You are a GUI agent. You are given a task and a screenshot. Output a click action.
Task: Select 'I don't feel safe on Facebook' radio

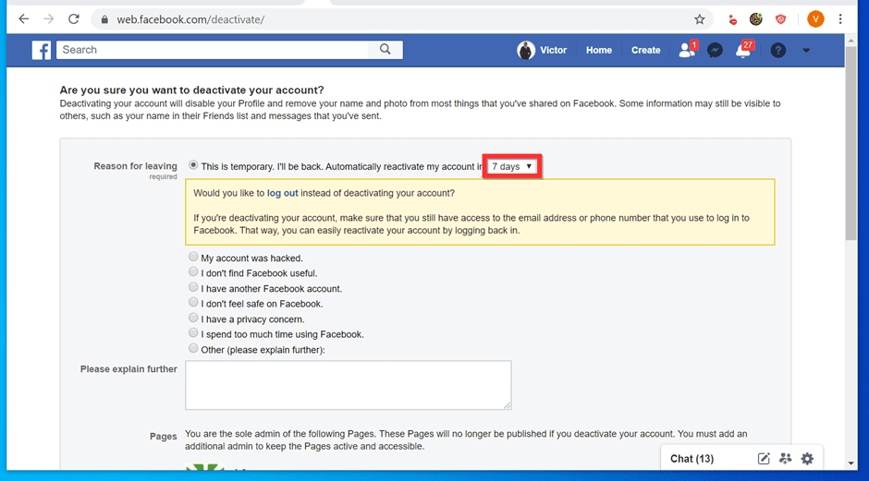(x=193, y=302)
